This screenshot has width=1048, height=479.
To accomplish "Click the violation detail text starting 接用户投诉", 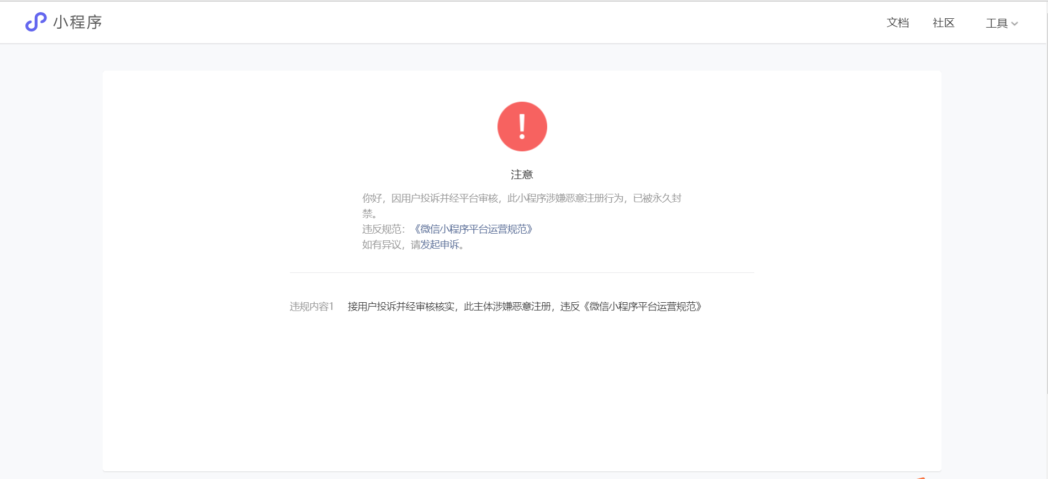I will 525,307.
